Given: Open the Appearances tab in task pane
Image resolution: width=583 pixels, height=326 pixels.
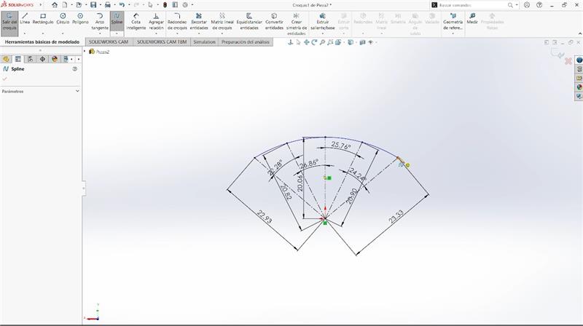Looking at the screenshot, I should 579,87.
